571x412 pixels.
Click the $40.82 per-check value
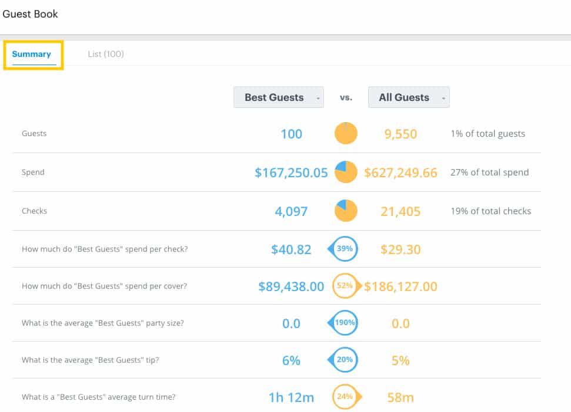point(291,249)
